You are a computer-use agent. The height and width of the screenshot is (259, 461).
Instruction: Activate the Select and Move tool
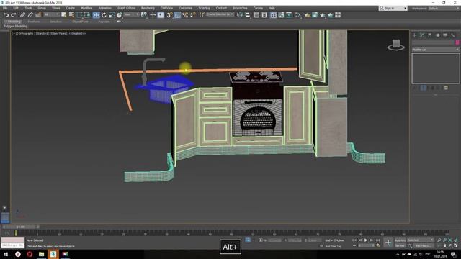point(96,15)
